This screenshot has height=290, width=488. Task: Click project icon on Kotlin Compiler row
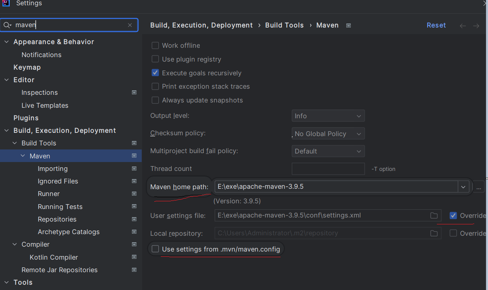134,257
